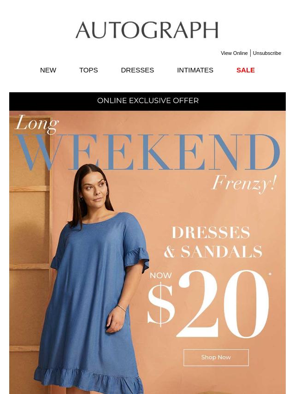The height and width of the screenshot is (394, 295).
Task: Click the blue WEEKEND headline text
Action: click(x=147, y=152)
